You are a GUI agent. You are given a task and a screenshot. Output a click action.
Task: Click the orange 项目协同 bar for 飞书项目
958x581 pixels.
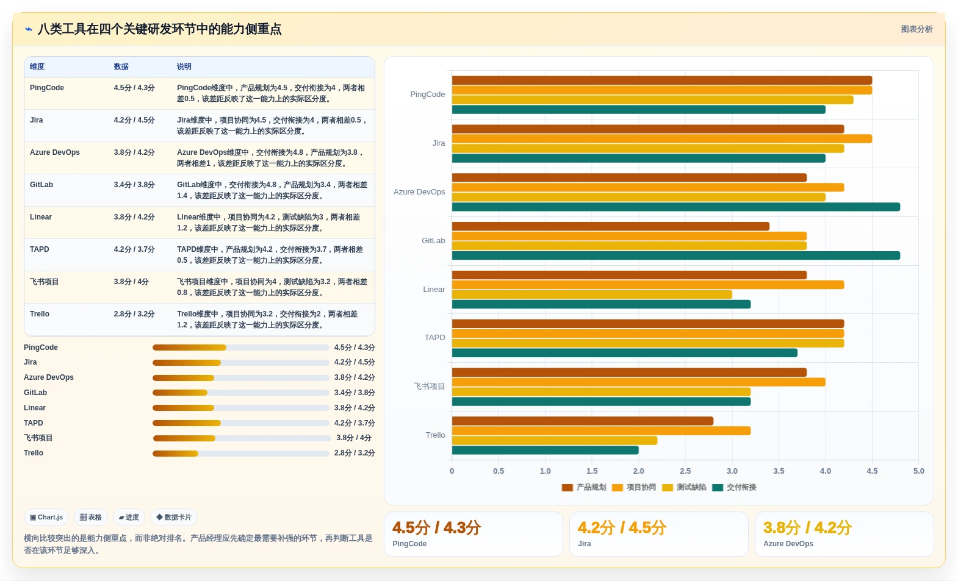click(639, 382)
